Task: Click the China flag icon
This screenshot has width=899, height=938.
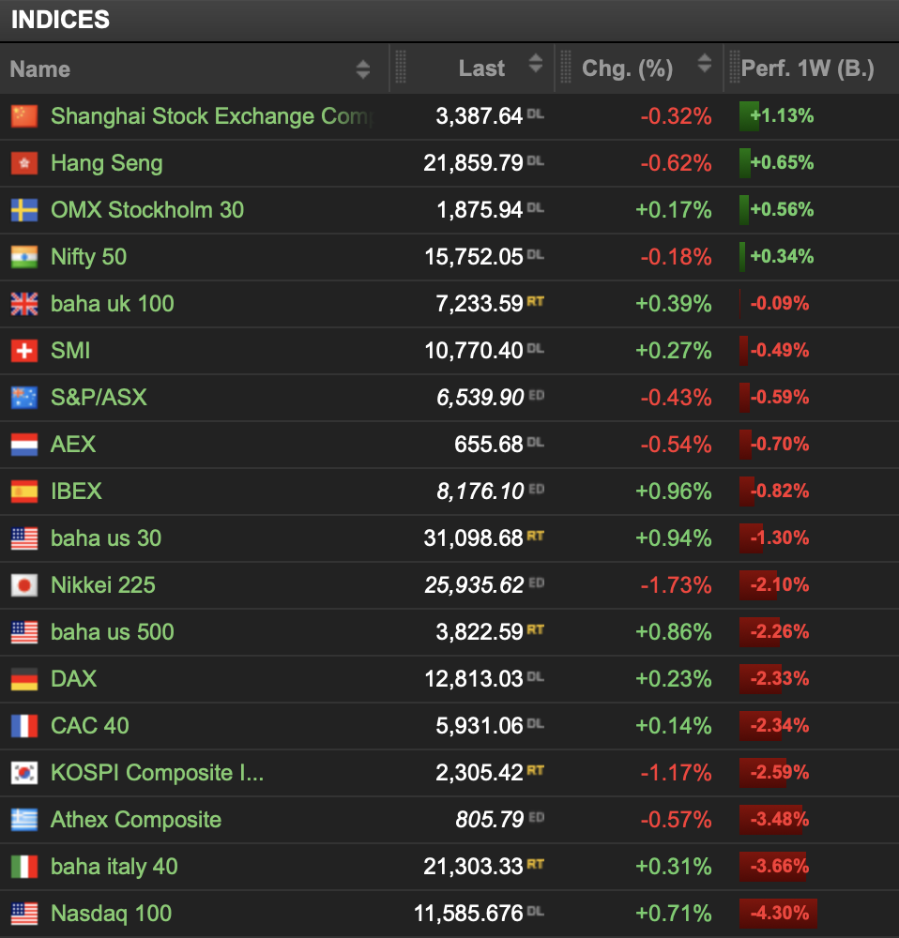Action: [24, 116]
